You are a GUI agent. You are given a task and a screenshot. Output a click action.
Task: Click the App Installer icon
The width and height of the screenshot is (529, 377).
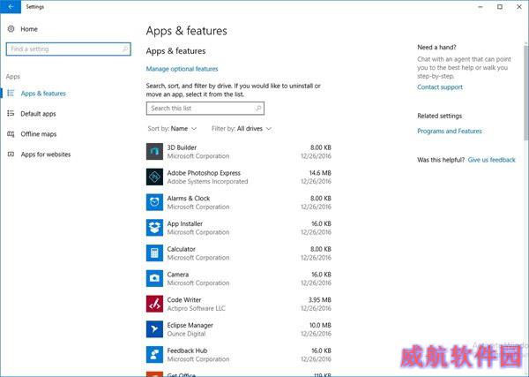154,228
